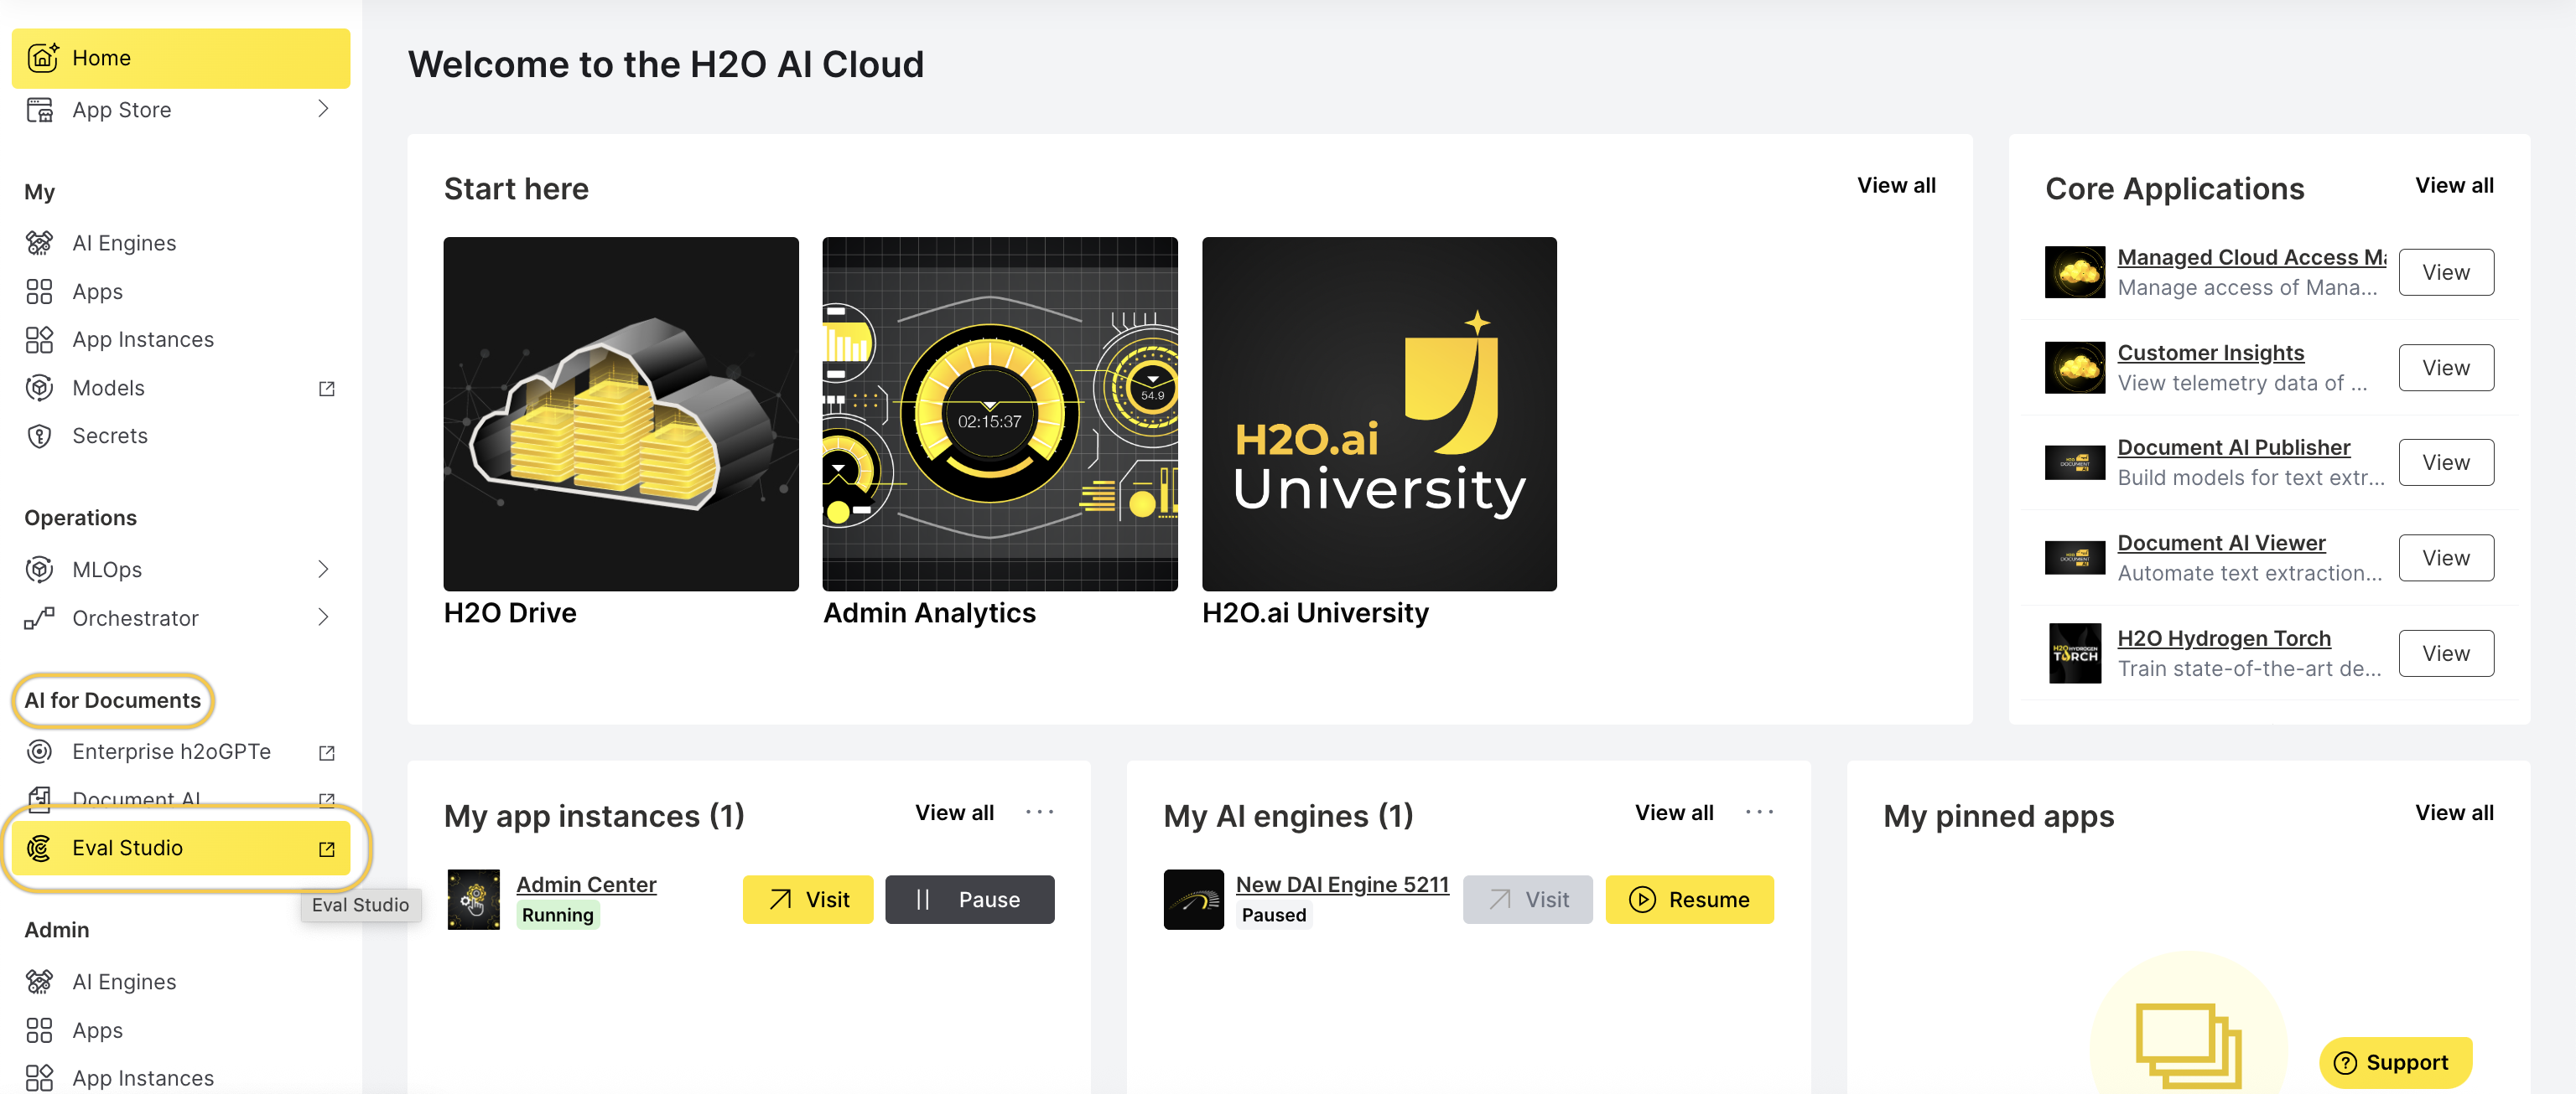Open the H2O Drive thumbnail
This screenshot has height=1094, width=2576.
point(621,414)
